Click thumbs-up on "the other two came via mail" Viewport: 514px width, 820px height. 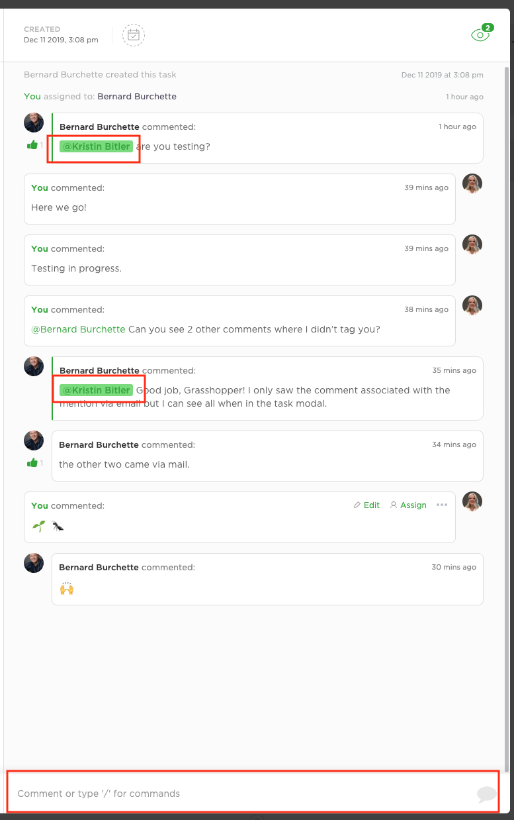[x=32, y=463]
